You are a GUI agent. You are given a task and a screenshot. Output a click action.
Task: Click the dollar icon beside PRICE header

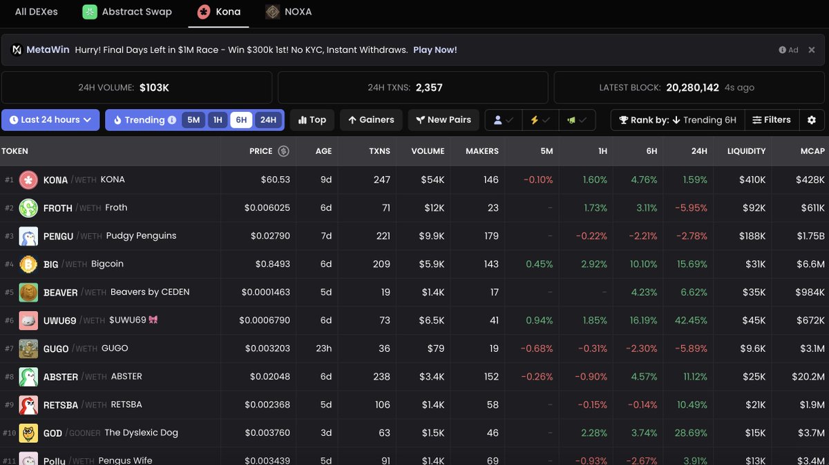(x=283, y=151)
